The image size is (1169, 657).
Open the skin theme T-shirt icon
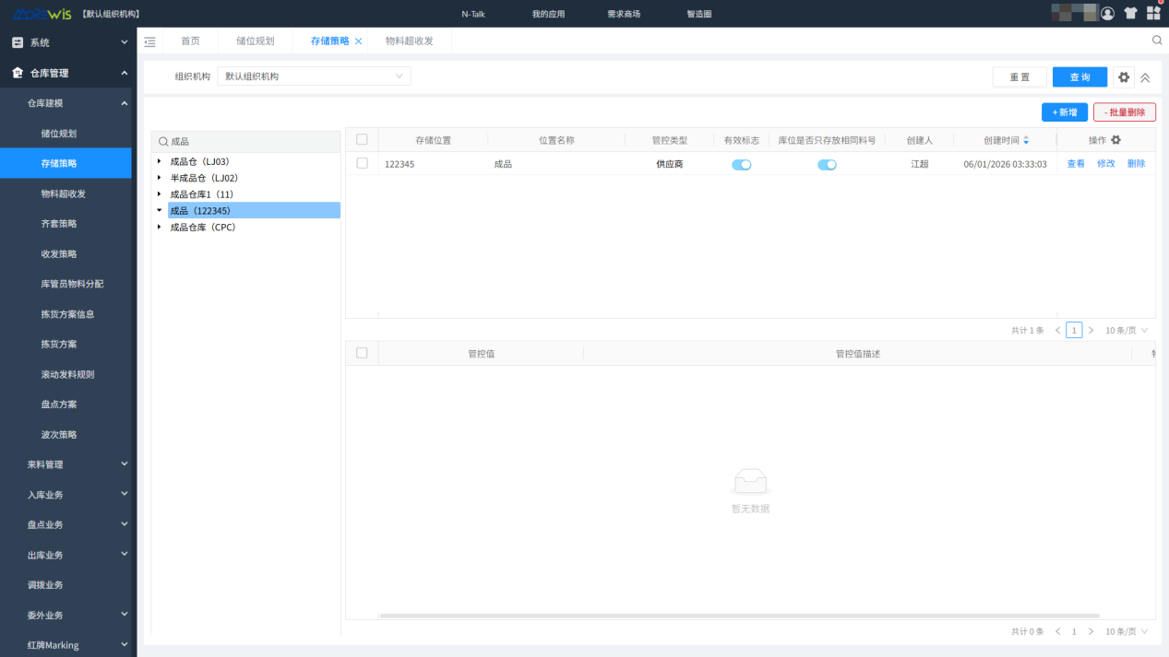click(x=1130, y=13)
